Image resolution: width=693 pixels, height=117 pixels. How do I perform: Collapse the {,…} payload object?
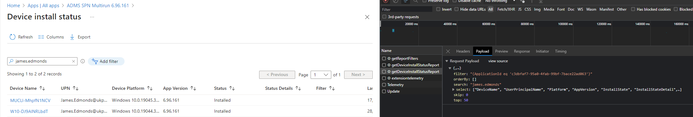(450, 68)
